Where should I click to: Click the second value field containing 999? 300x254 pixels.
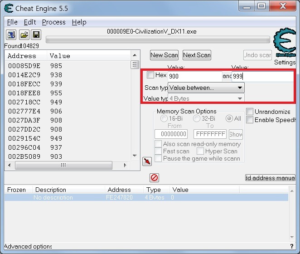(262, 77)
